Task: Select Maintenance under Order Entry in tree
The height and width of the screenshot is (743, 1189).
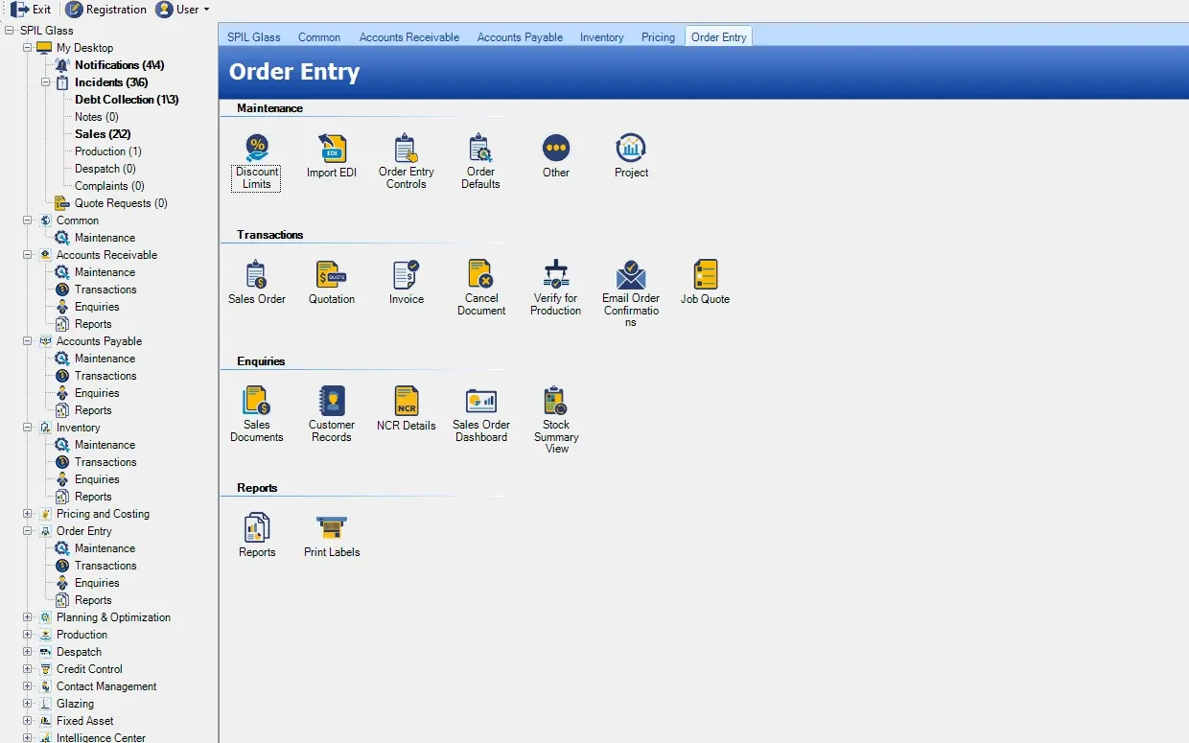Action: click(105, 548)
